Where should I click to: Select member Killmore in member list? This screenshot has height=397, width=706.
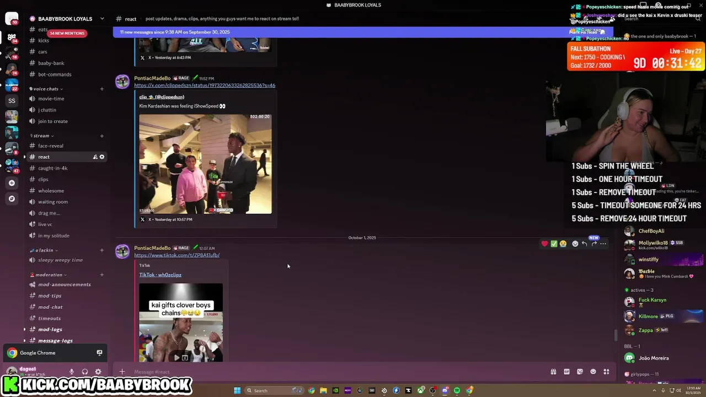pos(648,316)
